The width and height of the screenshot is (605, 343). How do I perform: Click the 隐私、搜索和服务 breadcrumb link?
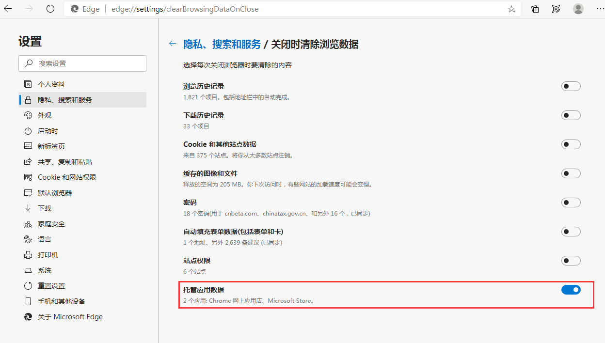(222, 45)
